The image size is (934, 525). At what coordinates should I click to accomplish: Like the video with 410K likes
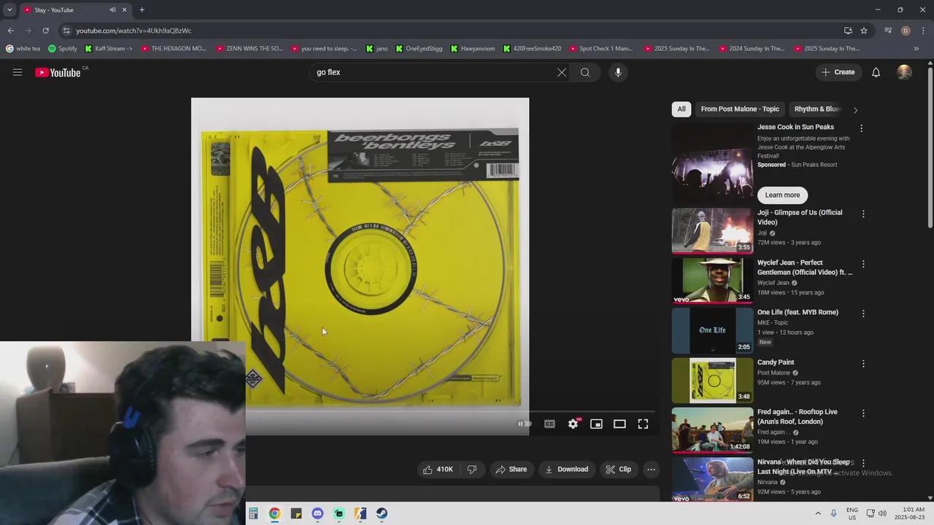(x=438, y=470)
